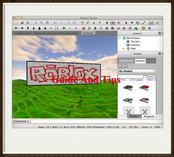Pan camera right with the right arrow icon
Viewport: 174px width, 157px height.
22,28
